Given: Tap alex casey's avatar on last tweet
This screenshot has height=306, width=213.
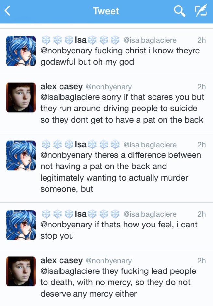Looking at the screenshot, I should click(x=21, y=271).
